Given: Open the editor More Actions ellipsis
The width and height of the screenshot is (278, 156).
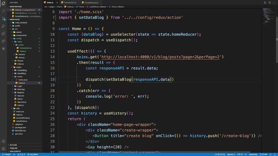Looking at the screenshot, I should (x=274, y=3).
